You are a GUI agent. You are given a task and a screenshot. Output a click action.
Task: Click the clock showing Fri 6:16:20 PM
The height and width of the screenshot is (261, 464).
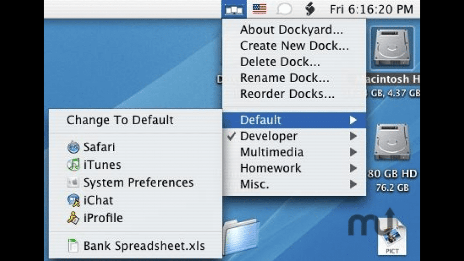coord(371,10)
